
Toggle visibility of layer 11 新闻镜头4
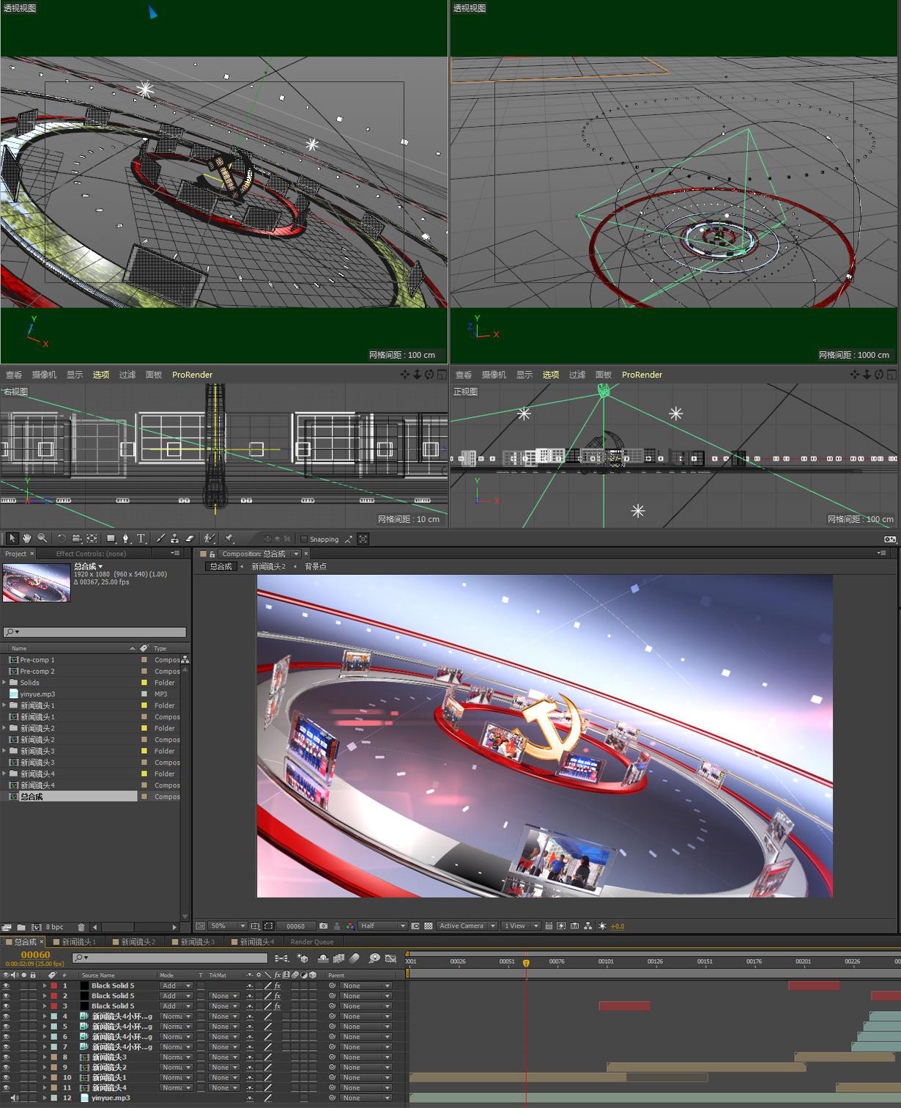click(6, 1087)
